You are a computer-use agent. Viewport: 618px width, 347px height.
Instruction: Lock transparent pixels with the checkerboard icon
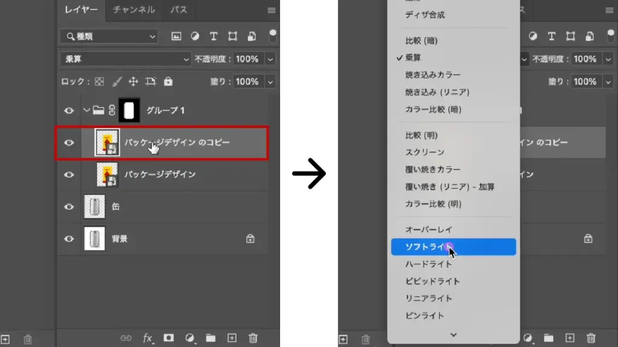pos(100,81)
